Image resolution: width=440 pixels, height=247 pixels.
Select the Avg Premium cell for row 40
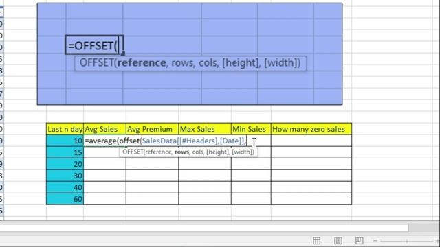[x=152, y=187]
